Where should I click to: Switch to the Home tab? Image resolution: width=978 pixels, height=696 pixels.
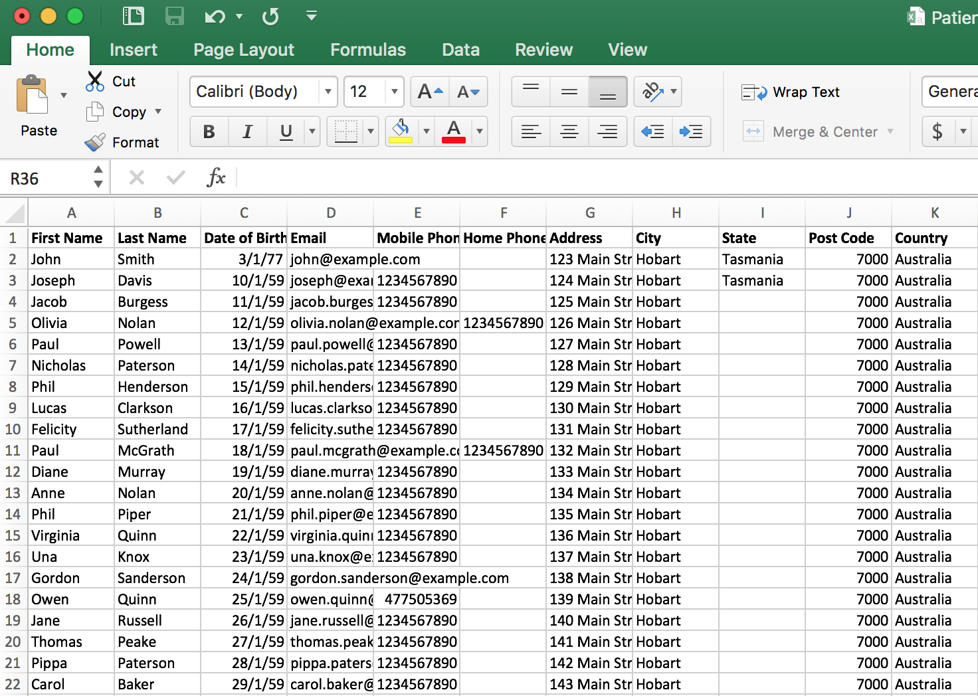pyautogui.click(x=50, y=50)
